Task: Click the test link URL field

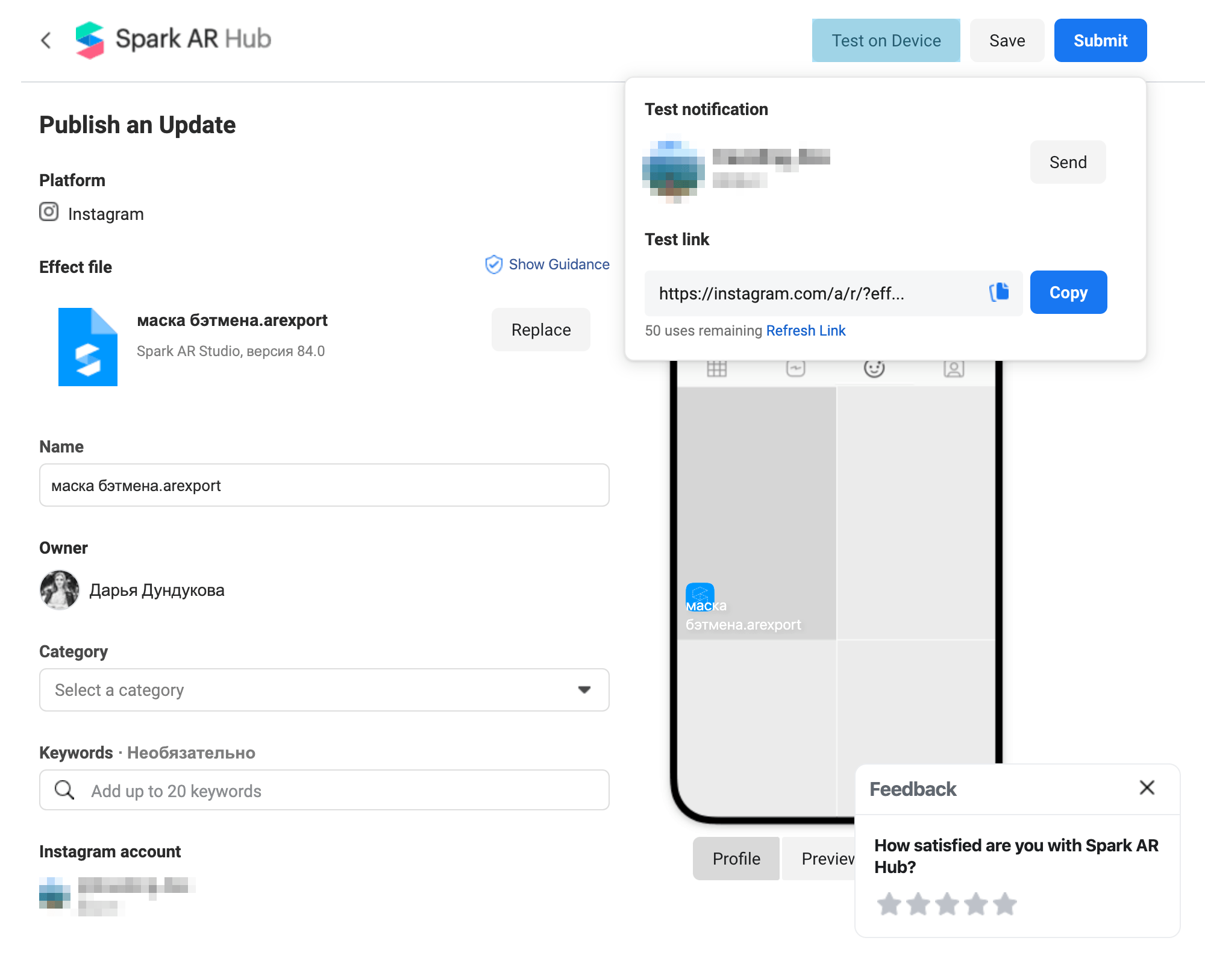Action: pos(834,293)
